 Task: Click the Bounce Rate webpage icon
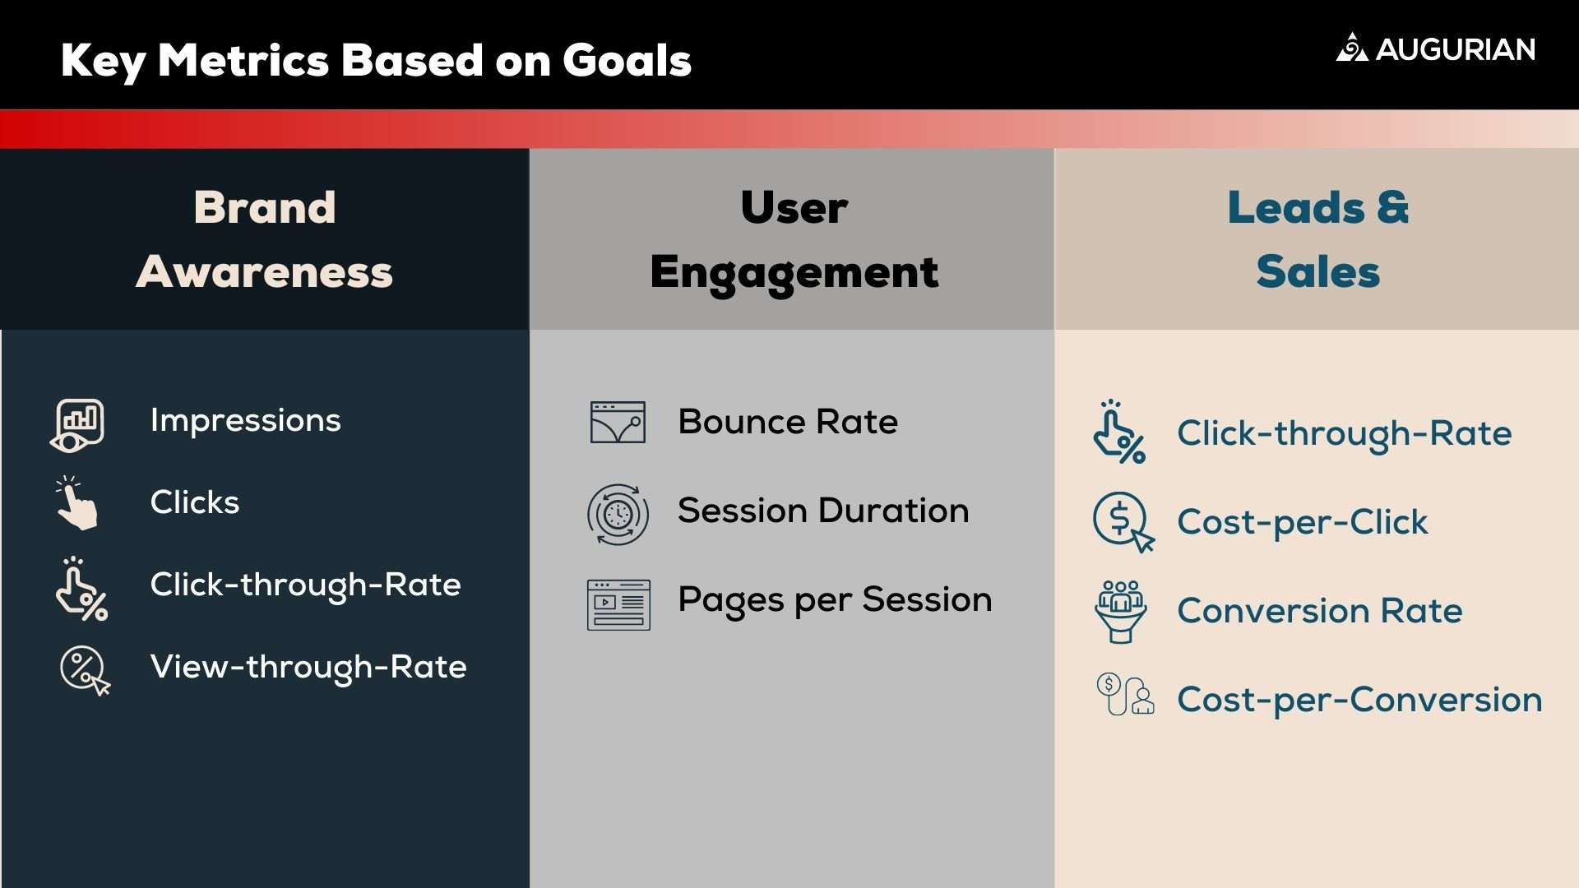618,422
